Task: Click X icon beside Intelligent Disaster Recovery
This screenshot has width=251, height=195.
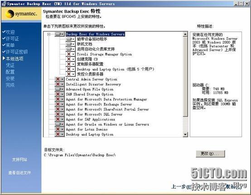Action: tap(59, 84)
